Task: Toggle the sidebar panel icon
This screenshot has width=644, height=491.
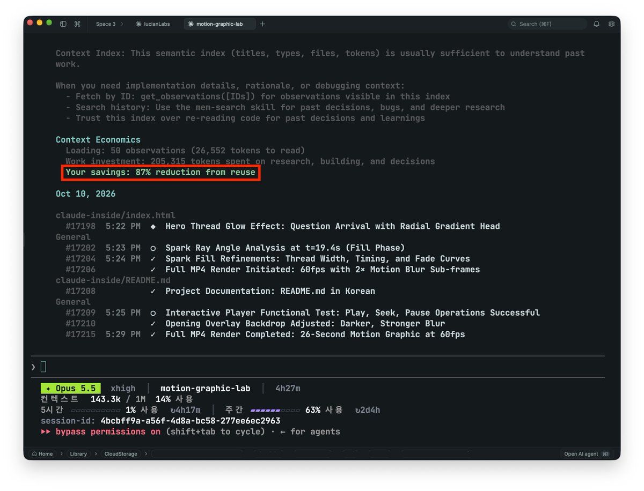Action: (x=63, y=24)
